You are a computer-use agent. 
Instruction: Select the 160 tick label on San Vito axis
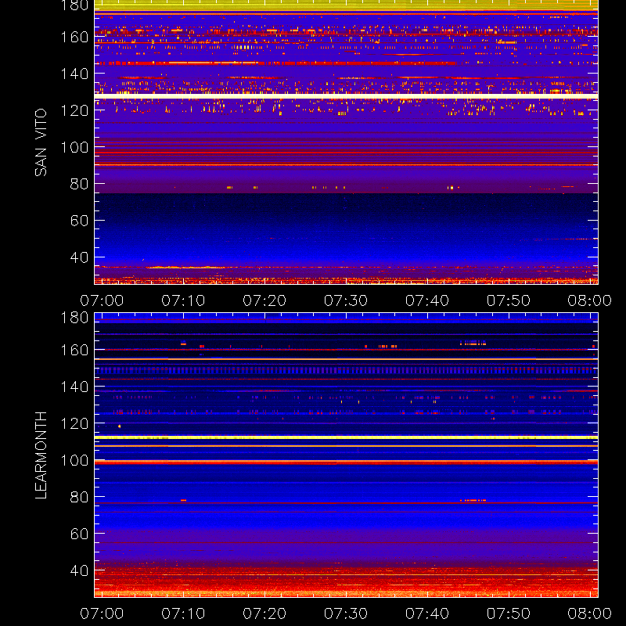click(74, 37)
